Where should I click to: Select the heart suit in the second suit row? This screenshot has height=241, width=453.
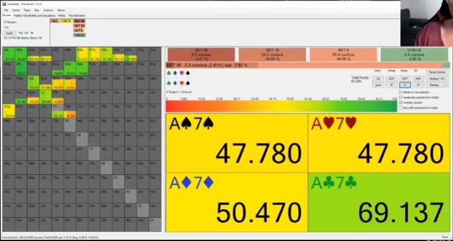pyautogui.click(x=182, y=83)
